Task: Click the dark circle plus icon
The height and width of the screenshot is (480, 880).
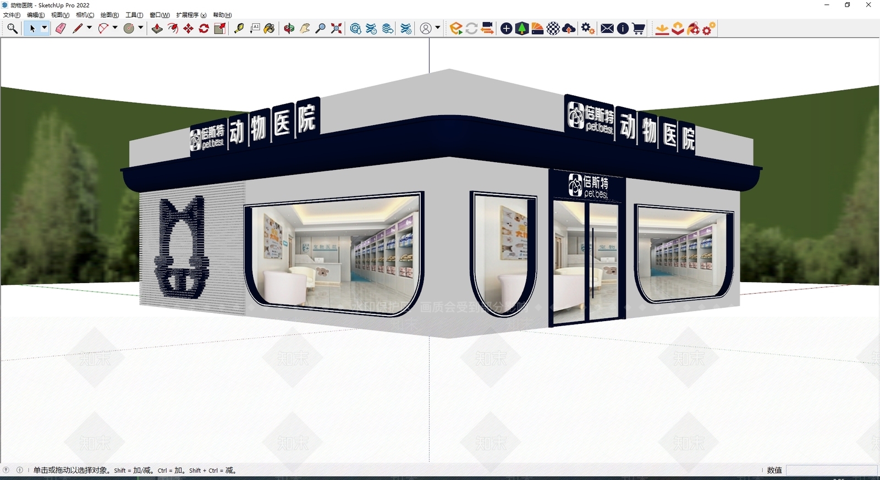Action: 507,29
